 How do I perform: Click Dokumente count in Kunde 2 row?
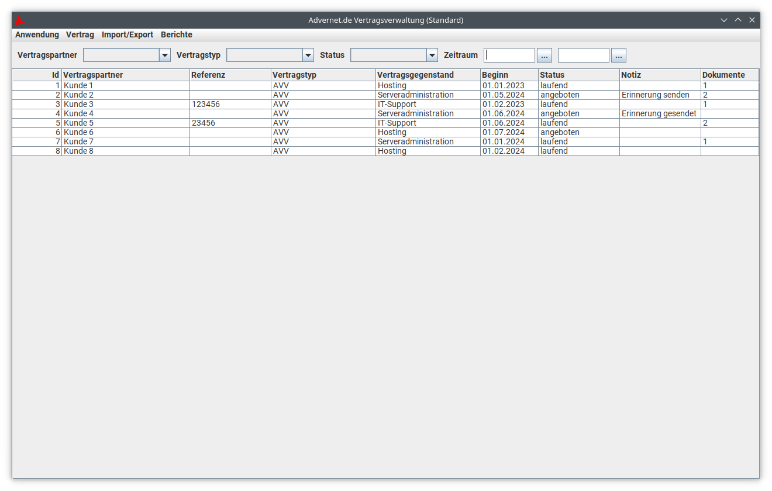pos(705,95)
